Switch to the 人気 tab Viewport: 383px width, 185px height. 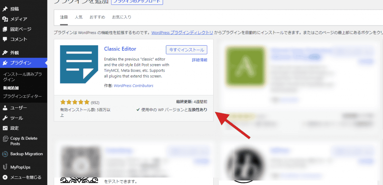tap(79, 17)
